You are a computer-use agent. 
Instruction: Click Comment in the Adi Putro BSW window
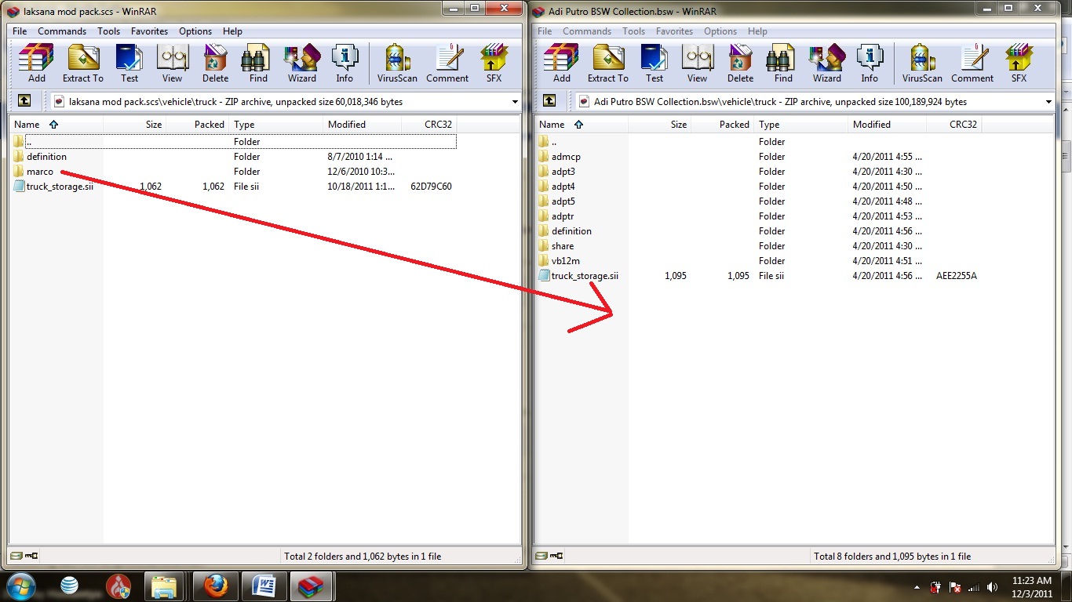(x=972, y=63)
